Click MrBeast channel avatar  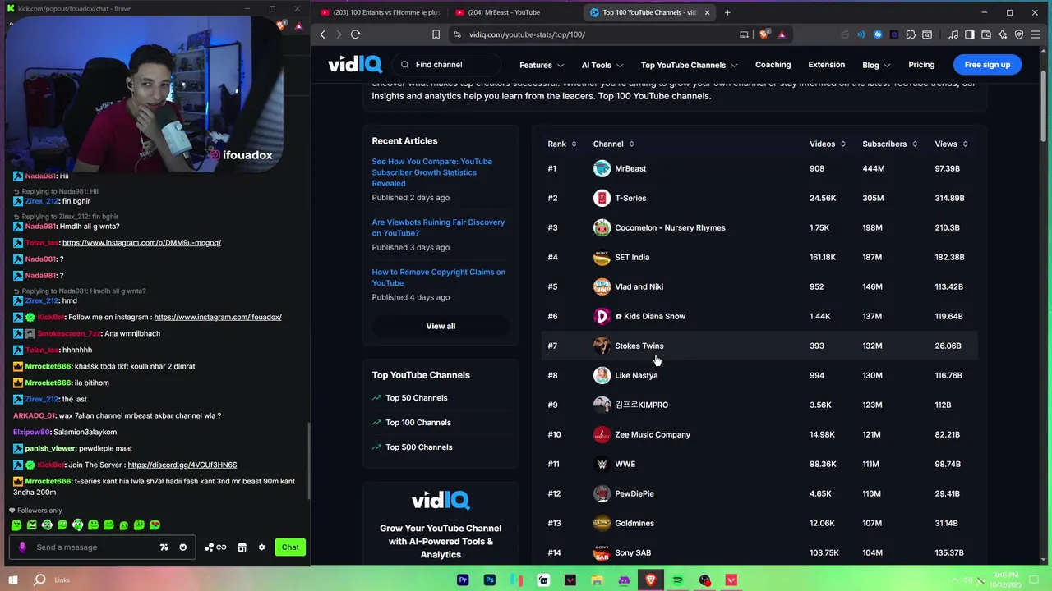tap(602, 168)
